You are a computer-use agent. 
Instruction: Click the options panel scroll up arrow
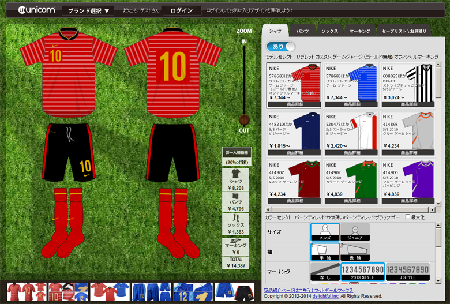(438, 225)
